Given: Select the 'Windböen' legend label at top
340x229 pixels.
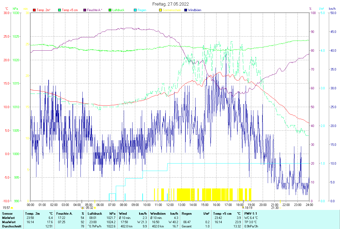Looking at the screenshot, I should (x=194, y=10).
